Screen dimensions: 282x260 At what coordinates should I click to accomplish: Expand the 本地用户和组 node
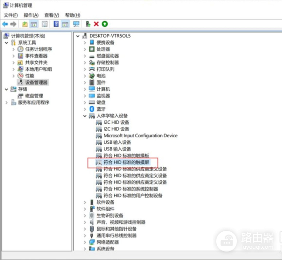[x=13, y=69]
